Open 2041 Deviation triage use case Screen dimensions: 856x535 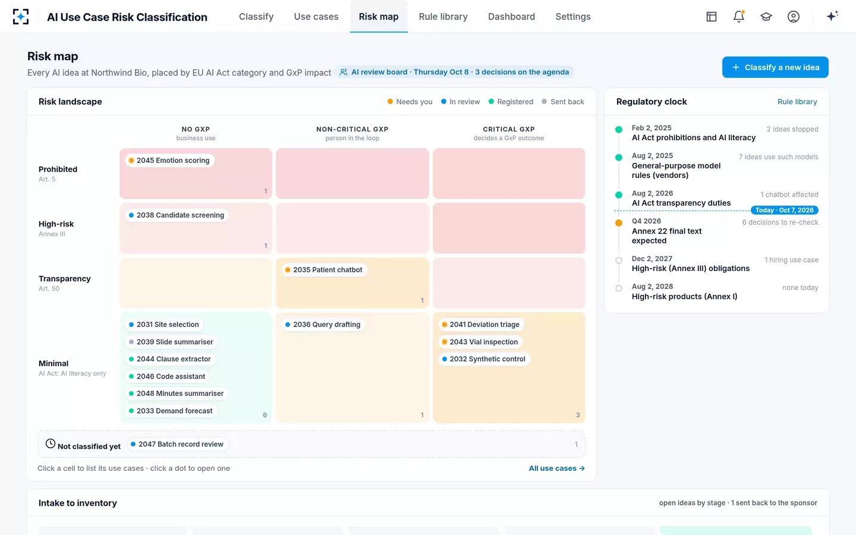481,325
